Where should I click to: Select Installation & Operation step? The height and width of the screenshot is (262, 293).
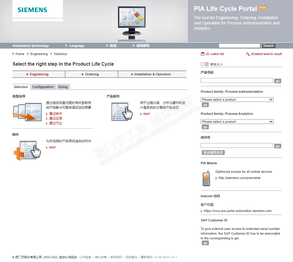pyautogui.click(x=152, y=74)
